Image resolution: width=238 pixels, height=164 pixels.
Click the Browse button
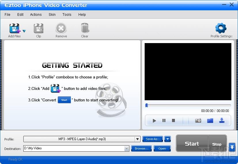pyautogui.click(x=141, y=148)
